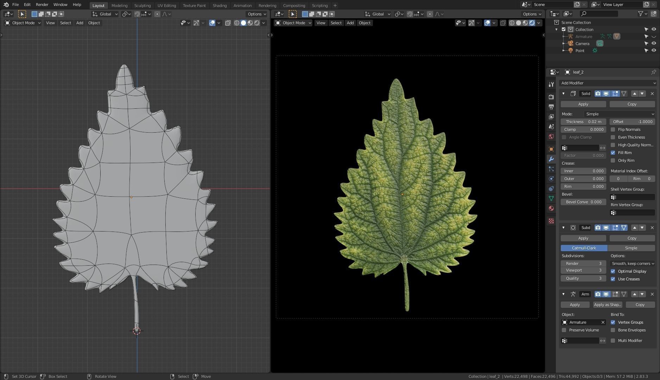
Task: Select wireframe shading in left viewport
Action: (236, 23)
